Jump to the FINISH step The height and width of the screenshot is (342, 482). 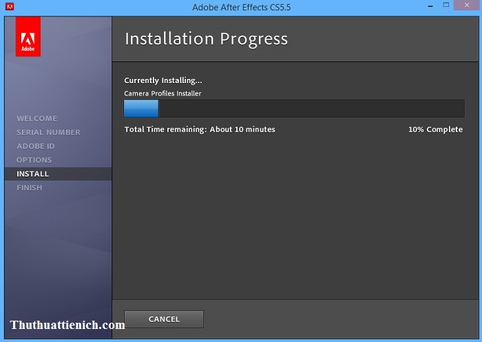point(30,187)
